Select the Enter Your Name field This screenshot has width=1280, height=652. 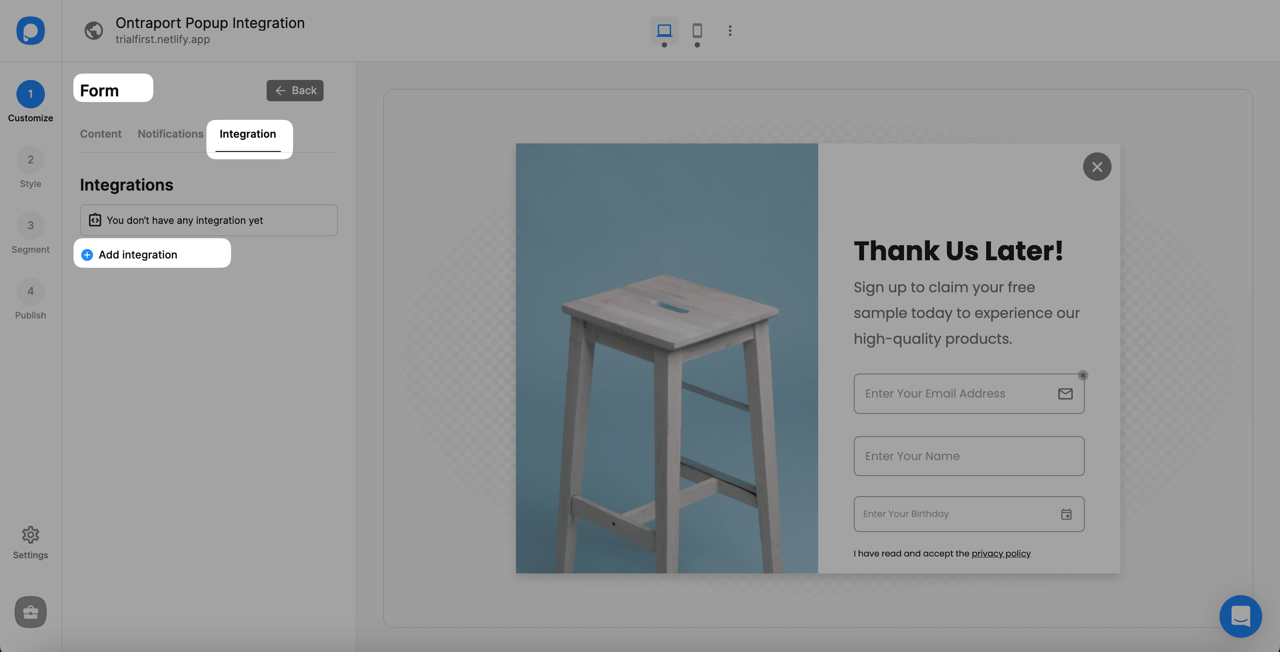click(968, 456)
